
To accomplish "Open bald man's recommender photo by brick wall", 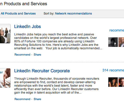I will click(x=121, y=42).
